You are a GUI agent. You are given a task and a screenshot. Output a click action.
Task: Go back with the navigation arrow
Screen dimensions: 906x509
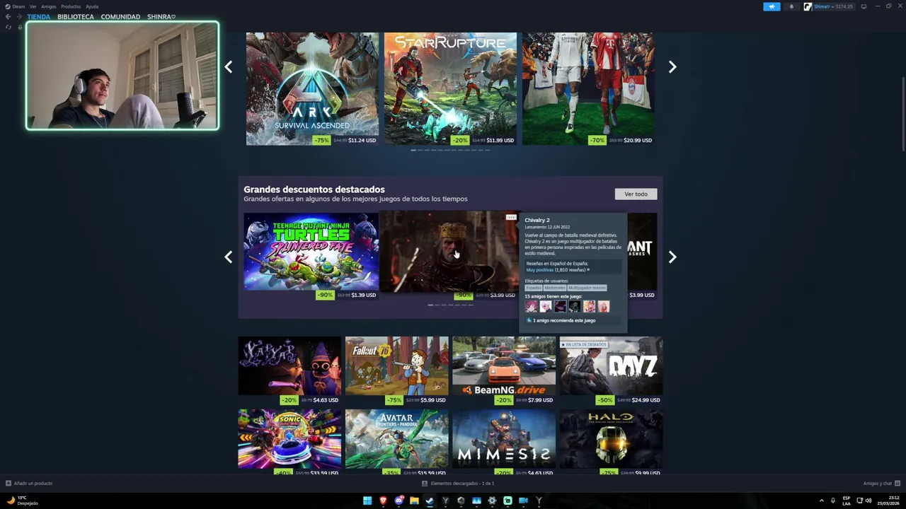8,17
